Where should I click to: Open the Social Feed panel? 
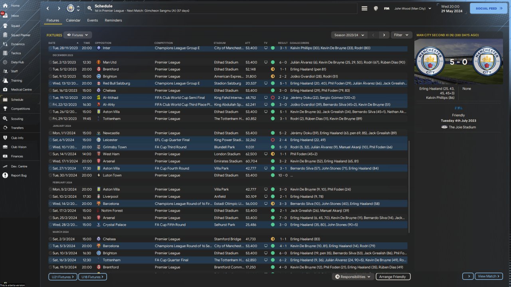(x=489, y=8)
